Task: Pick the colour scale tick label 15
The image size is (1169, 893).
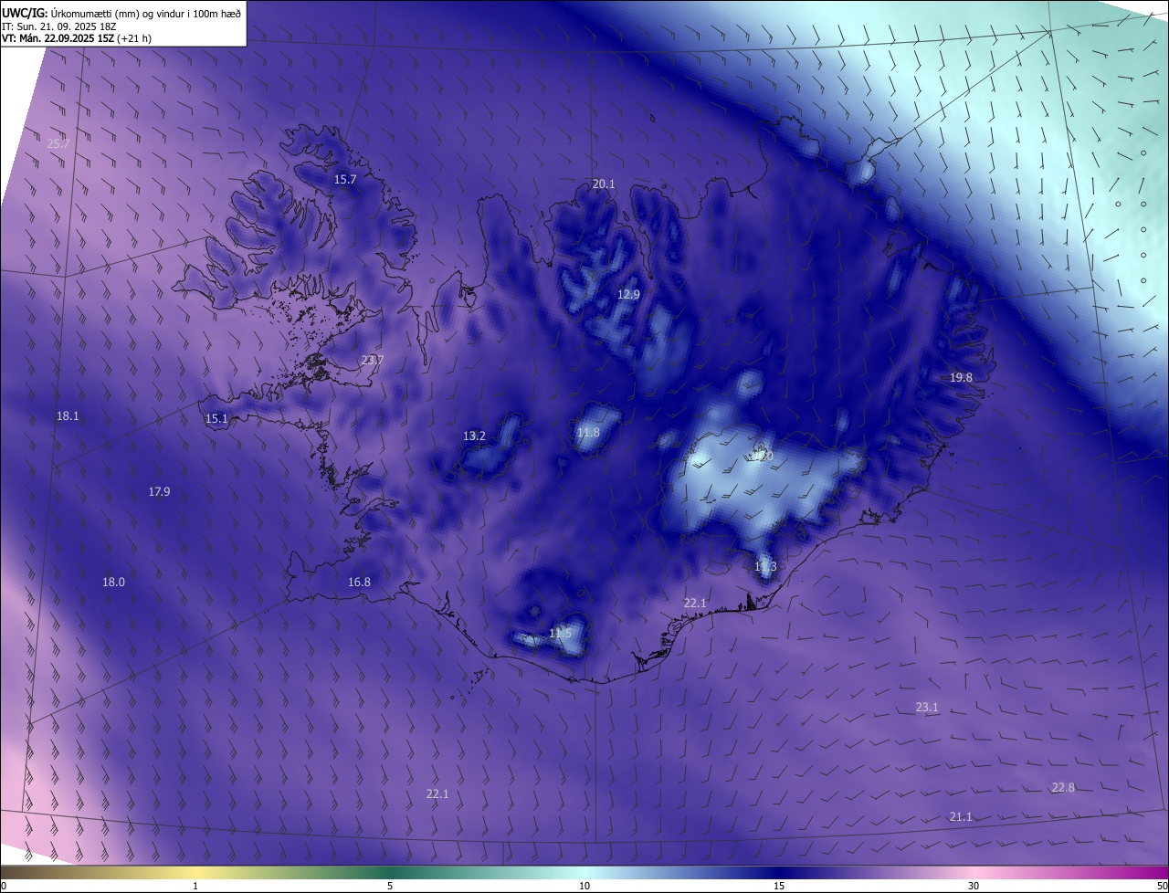Action: pos(779,886)
